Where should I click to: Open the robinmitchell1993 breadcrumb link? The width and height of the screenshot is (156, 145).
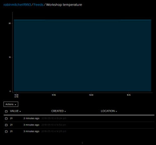pos(17,5)
